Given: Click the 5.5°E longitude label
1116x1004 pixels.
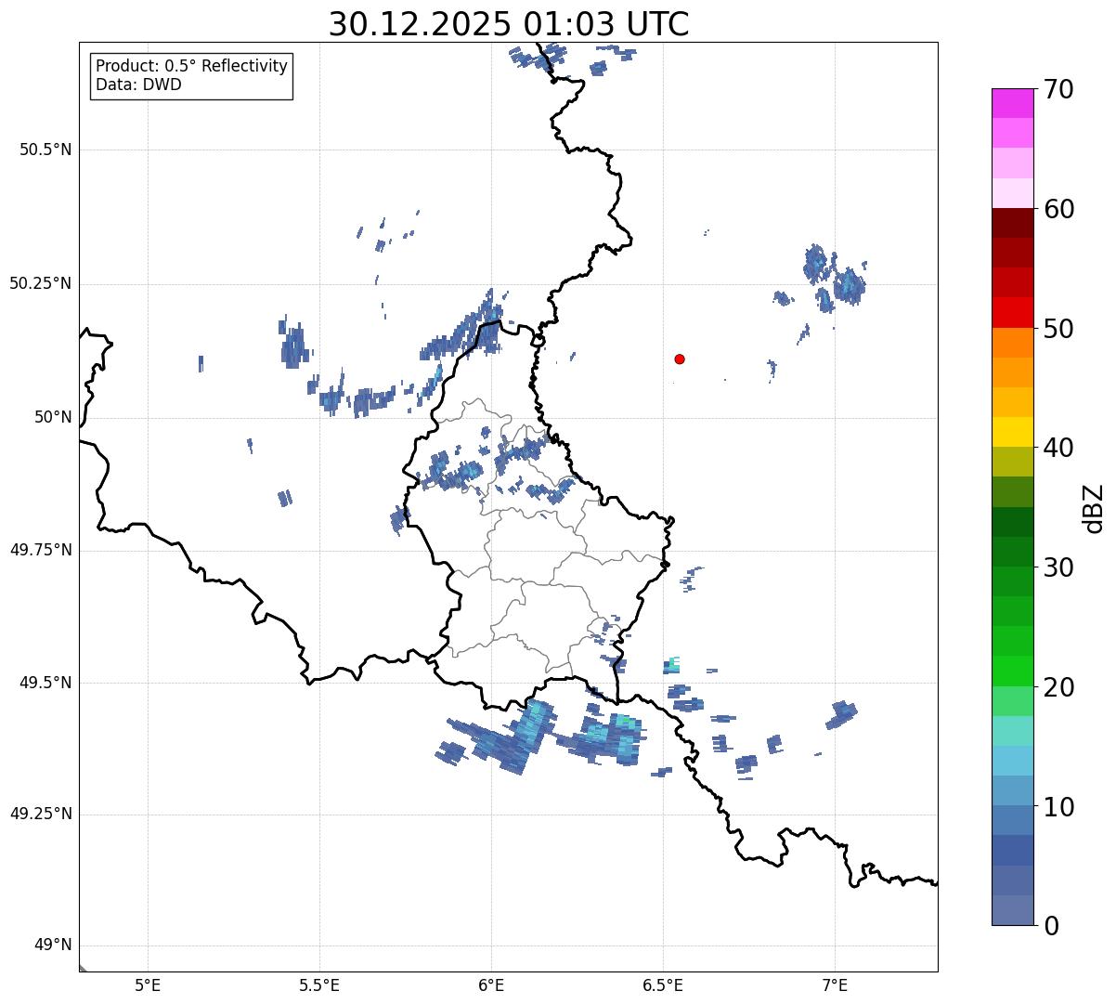Looking at the screenshot, I should click(x=319, y=984).
